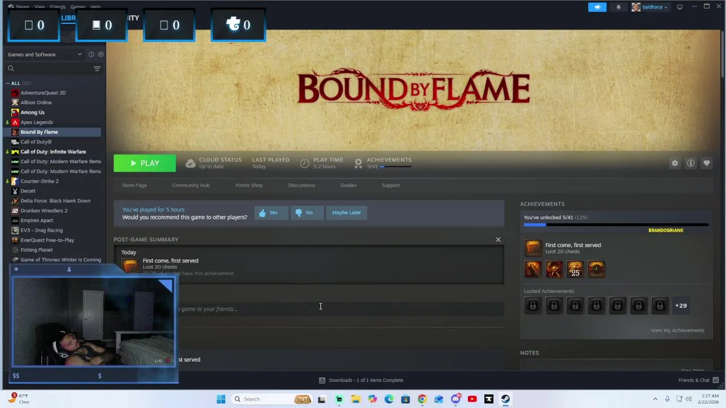Close the Post-Game Summary panel
The height and width of the screenshot is (408, 726).
coord(499,240)
